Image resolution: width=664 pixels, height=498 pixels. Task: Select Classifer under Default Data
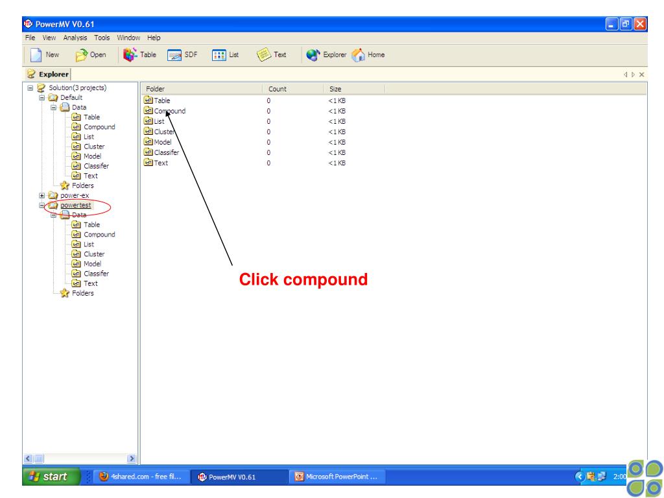click(x=96, y=166)
